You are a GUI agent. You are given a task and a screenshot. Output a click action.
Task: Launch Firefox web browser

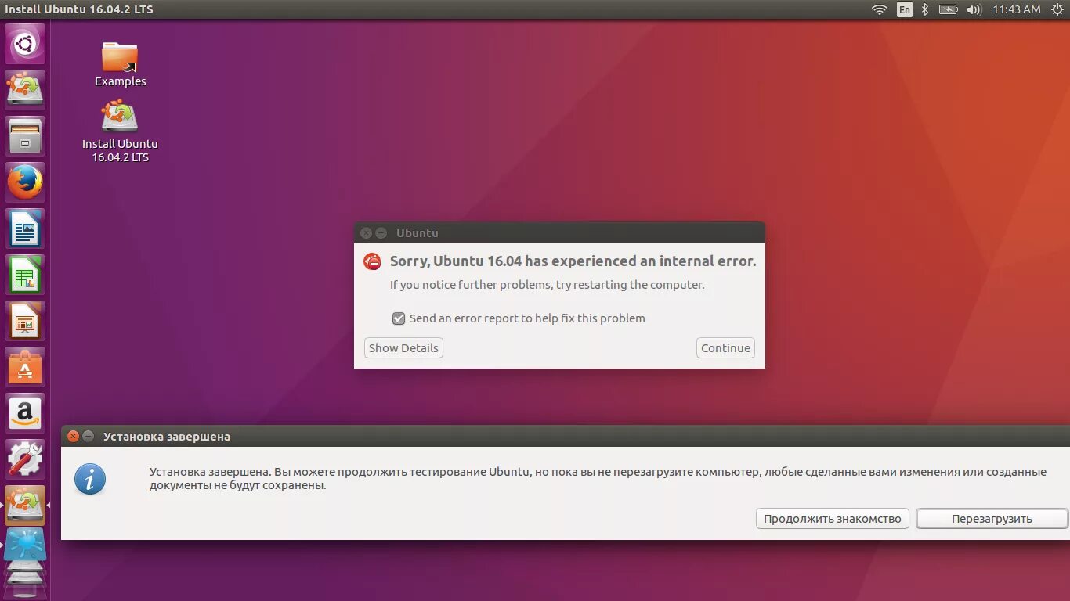click(25, 182)
